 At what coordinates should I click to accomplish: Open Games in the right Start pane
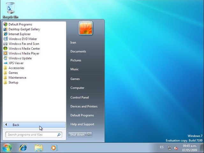(x=75, y=79)
